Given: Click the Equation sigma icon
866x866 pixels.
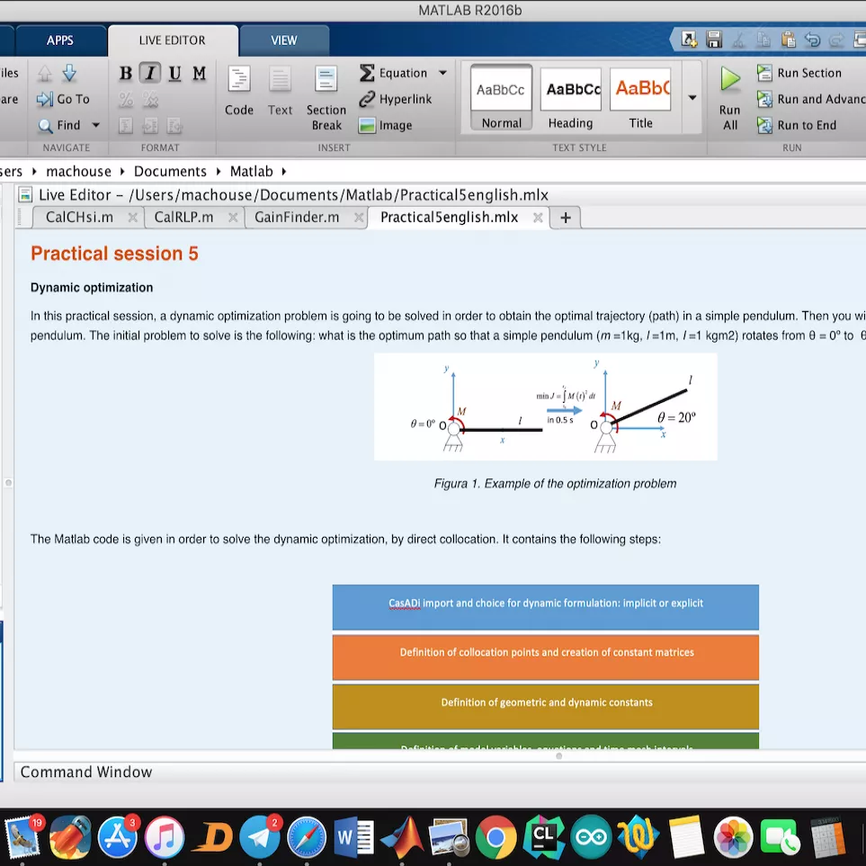Looking at the screenshot, I should pos(367,73).
